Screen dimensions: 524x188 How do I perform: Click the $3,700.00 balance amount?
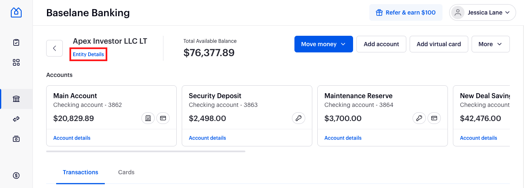(343, 119)
